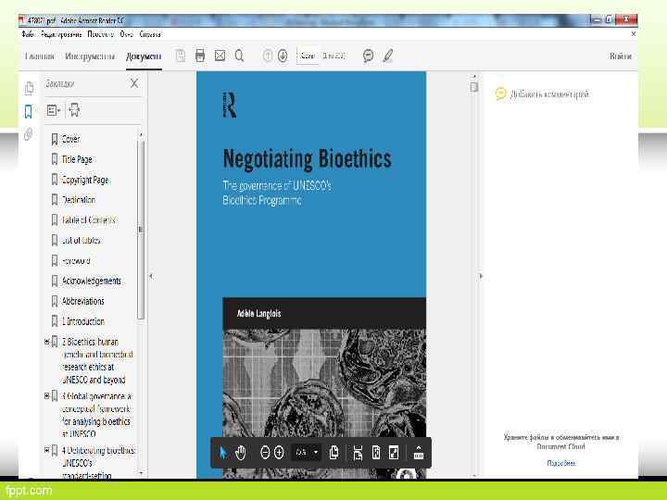This screenshot has width=667, height=500.
Task: Open the Окно menu
Action: tap(127, 34)
